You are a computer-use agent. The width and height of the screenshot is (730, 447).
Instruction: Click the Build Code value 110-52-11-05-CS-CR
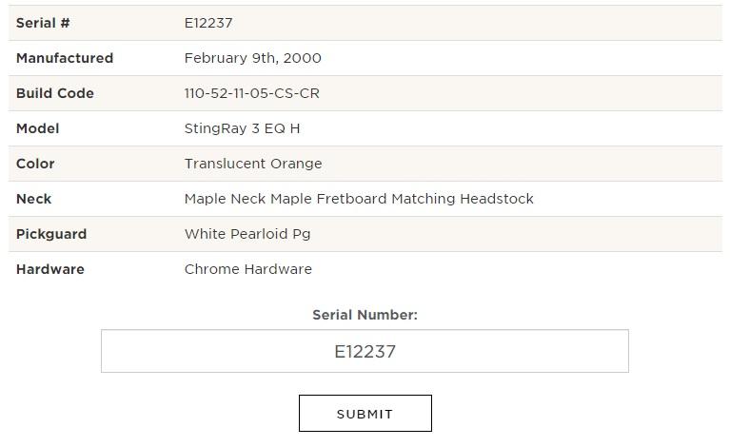pyautogui.click(x=252, y=93)
